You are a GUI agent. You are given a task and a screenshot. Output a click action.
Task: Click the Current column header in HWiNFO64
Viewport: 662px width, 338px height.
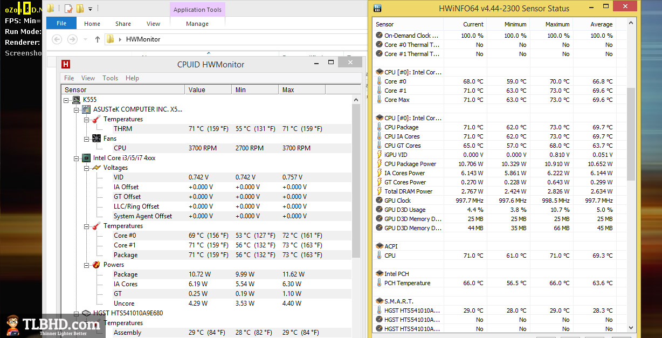pos(465,24)
